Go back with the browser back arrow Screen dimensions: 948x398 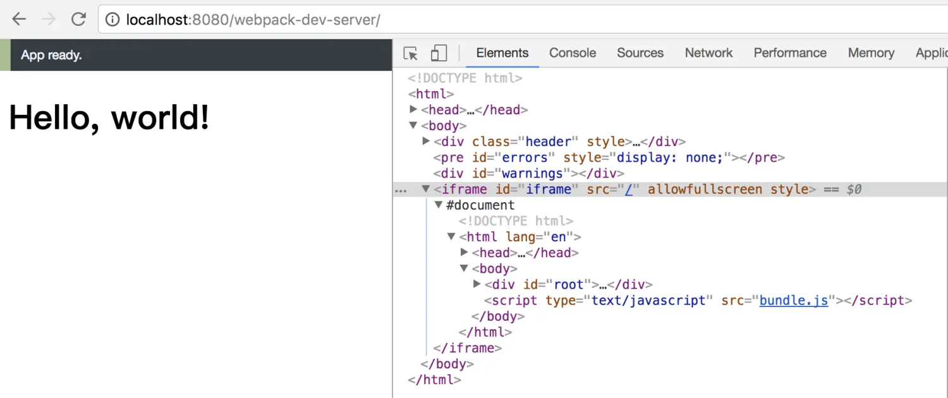[19, 20]
